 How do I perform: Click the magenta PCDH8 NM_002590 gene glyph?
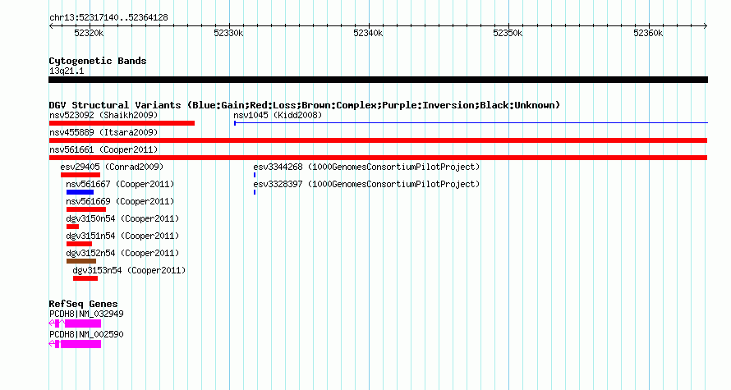(75, 344)
